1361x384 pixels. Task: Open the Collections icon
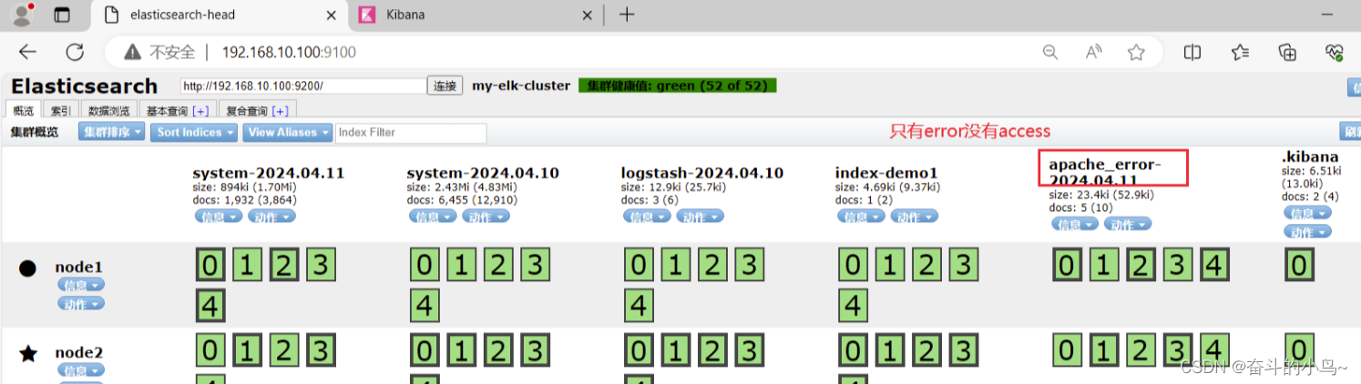click(x=1287, y=52)
